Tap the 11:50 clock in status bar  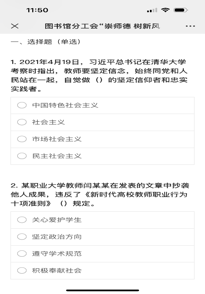37,10
